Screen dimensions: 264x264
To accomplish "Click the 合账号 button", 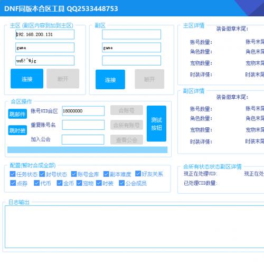I will tap(127, 110).
